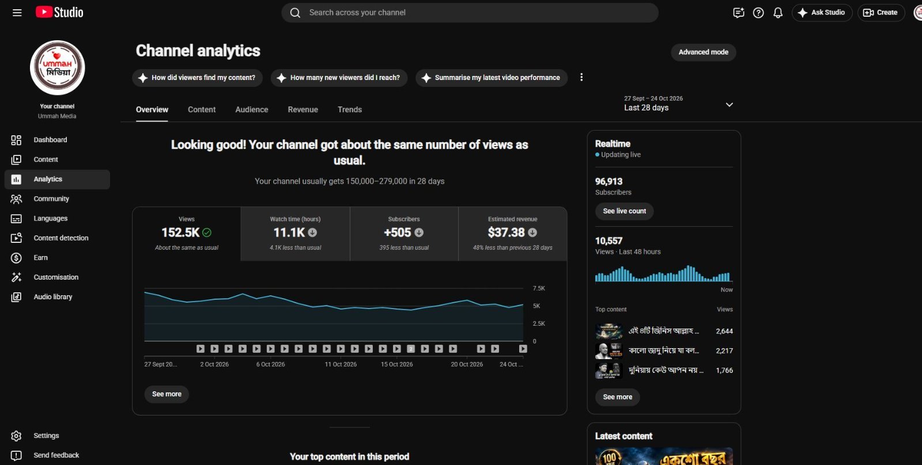Open Settings in the sidebar
This screenshot has width=922, height=465.
[x=57, y=436]
